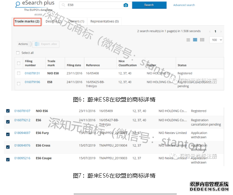Screen dimensions: 233x195
Task: Sort by Trade mark column header
Action: 51,63
